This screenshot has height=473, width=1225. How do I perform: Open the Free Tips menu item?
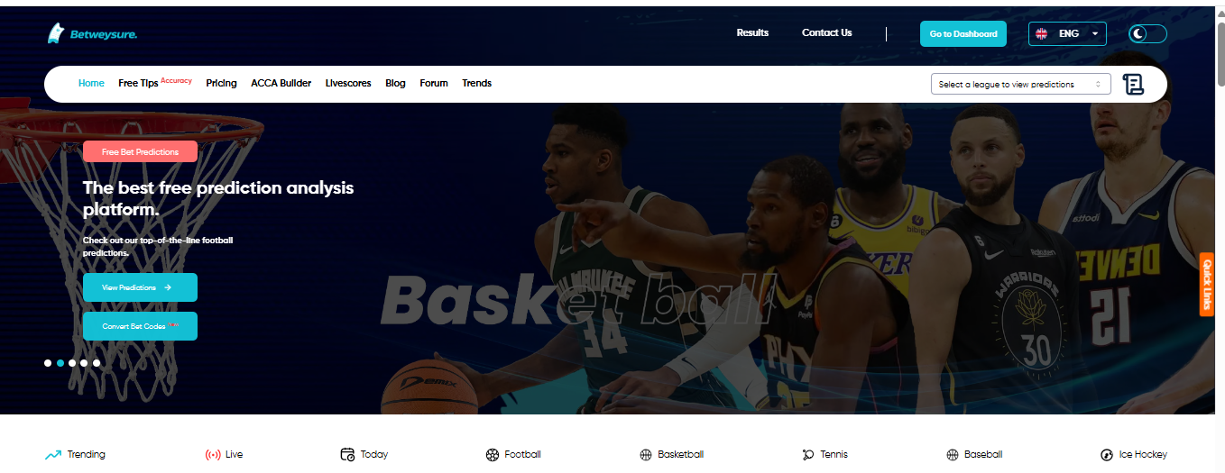[138, 83]
